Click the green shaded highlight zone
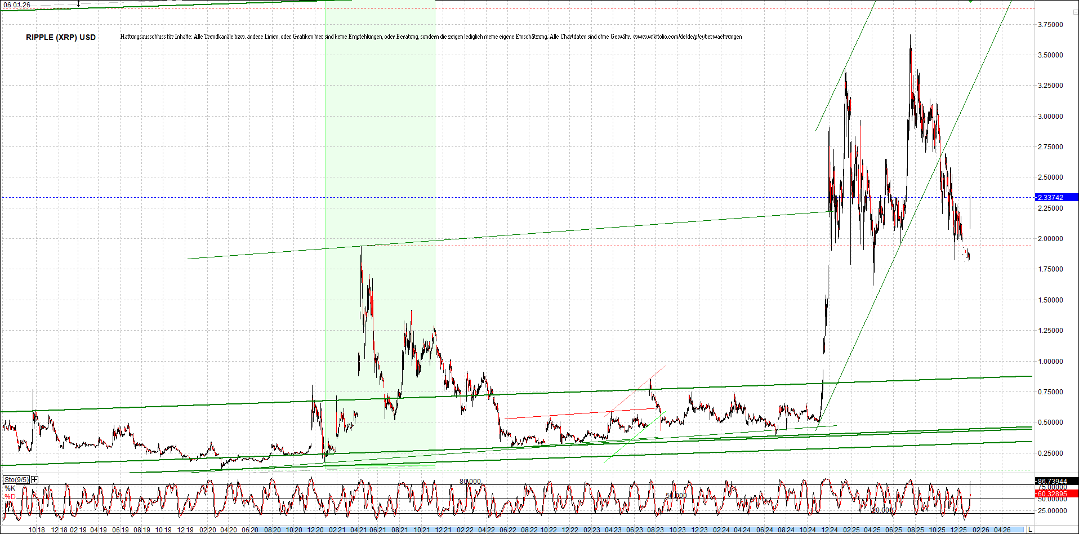1079x534 pixels. [x=380, y=169]
